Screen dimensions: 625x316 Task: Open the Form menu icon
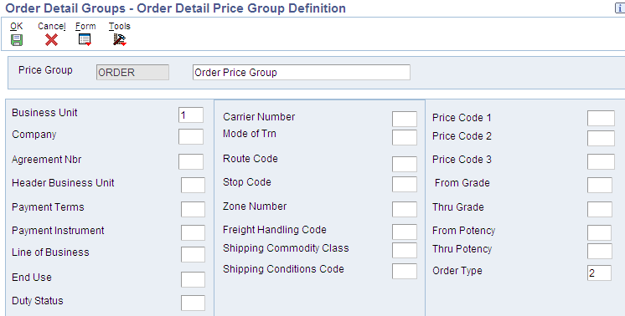[85, 40]
